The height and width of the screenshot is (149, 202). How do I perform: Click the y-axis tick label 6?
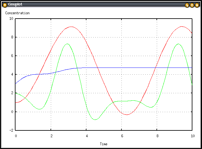click(x=12, y=56)
